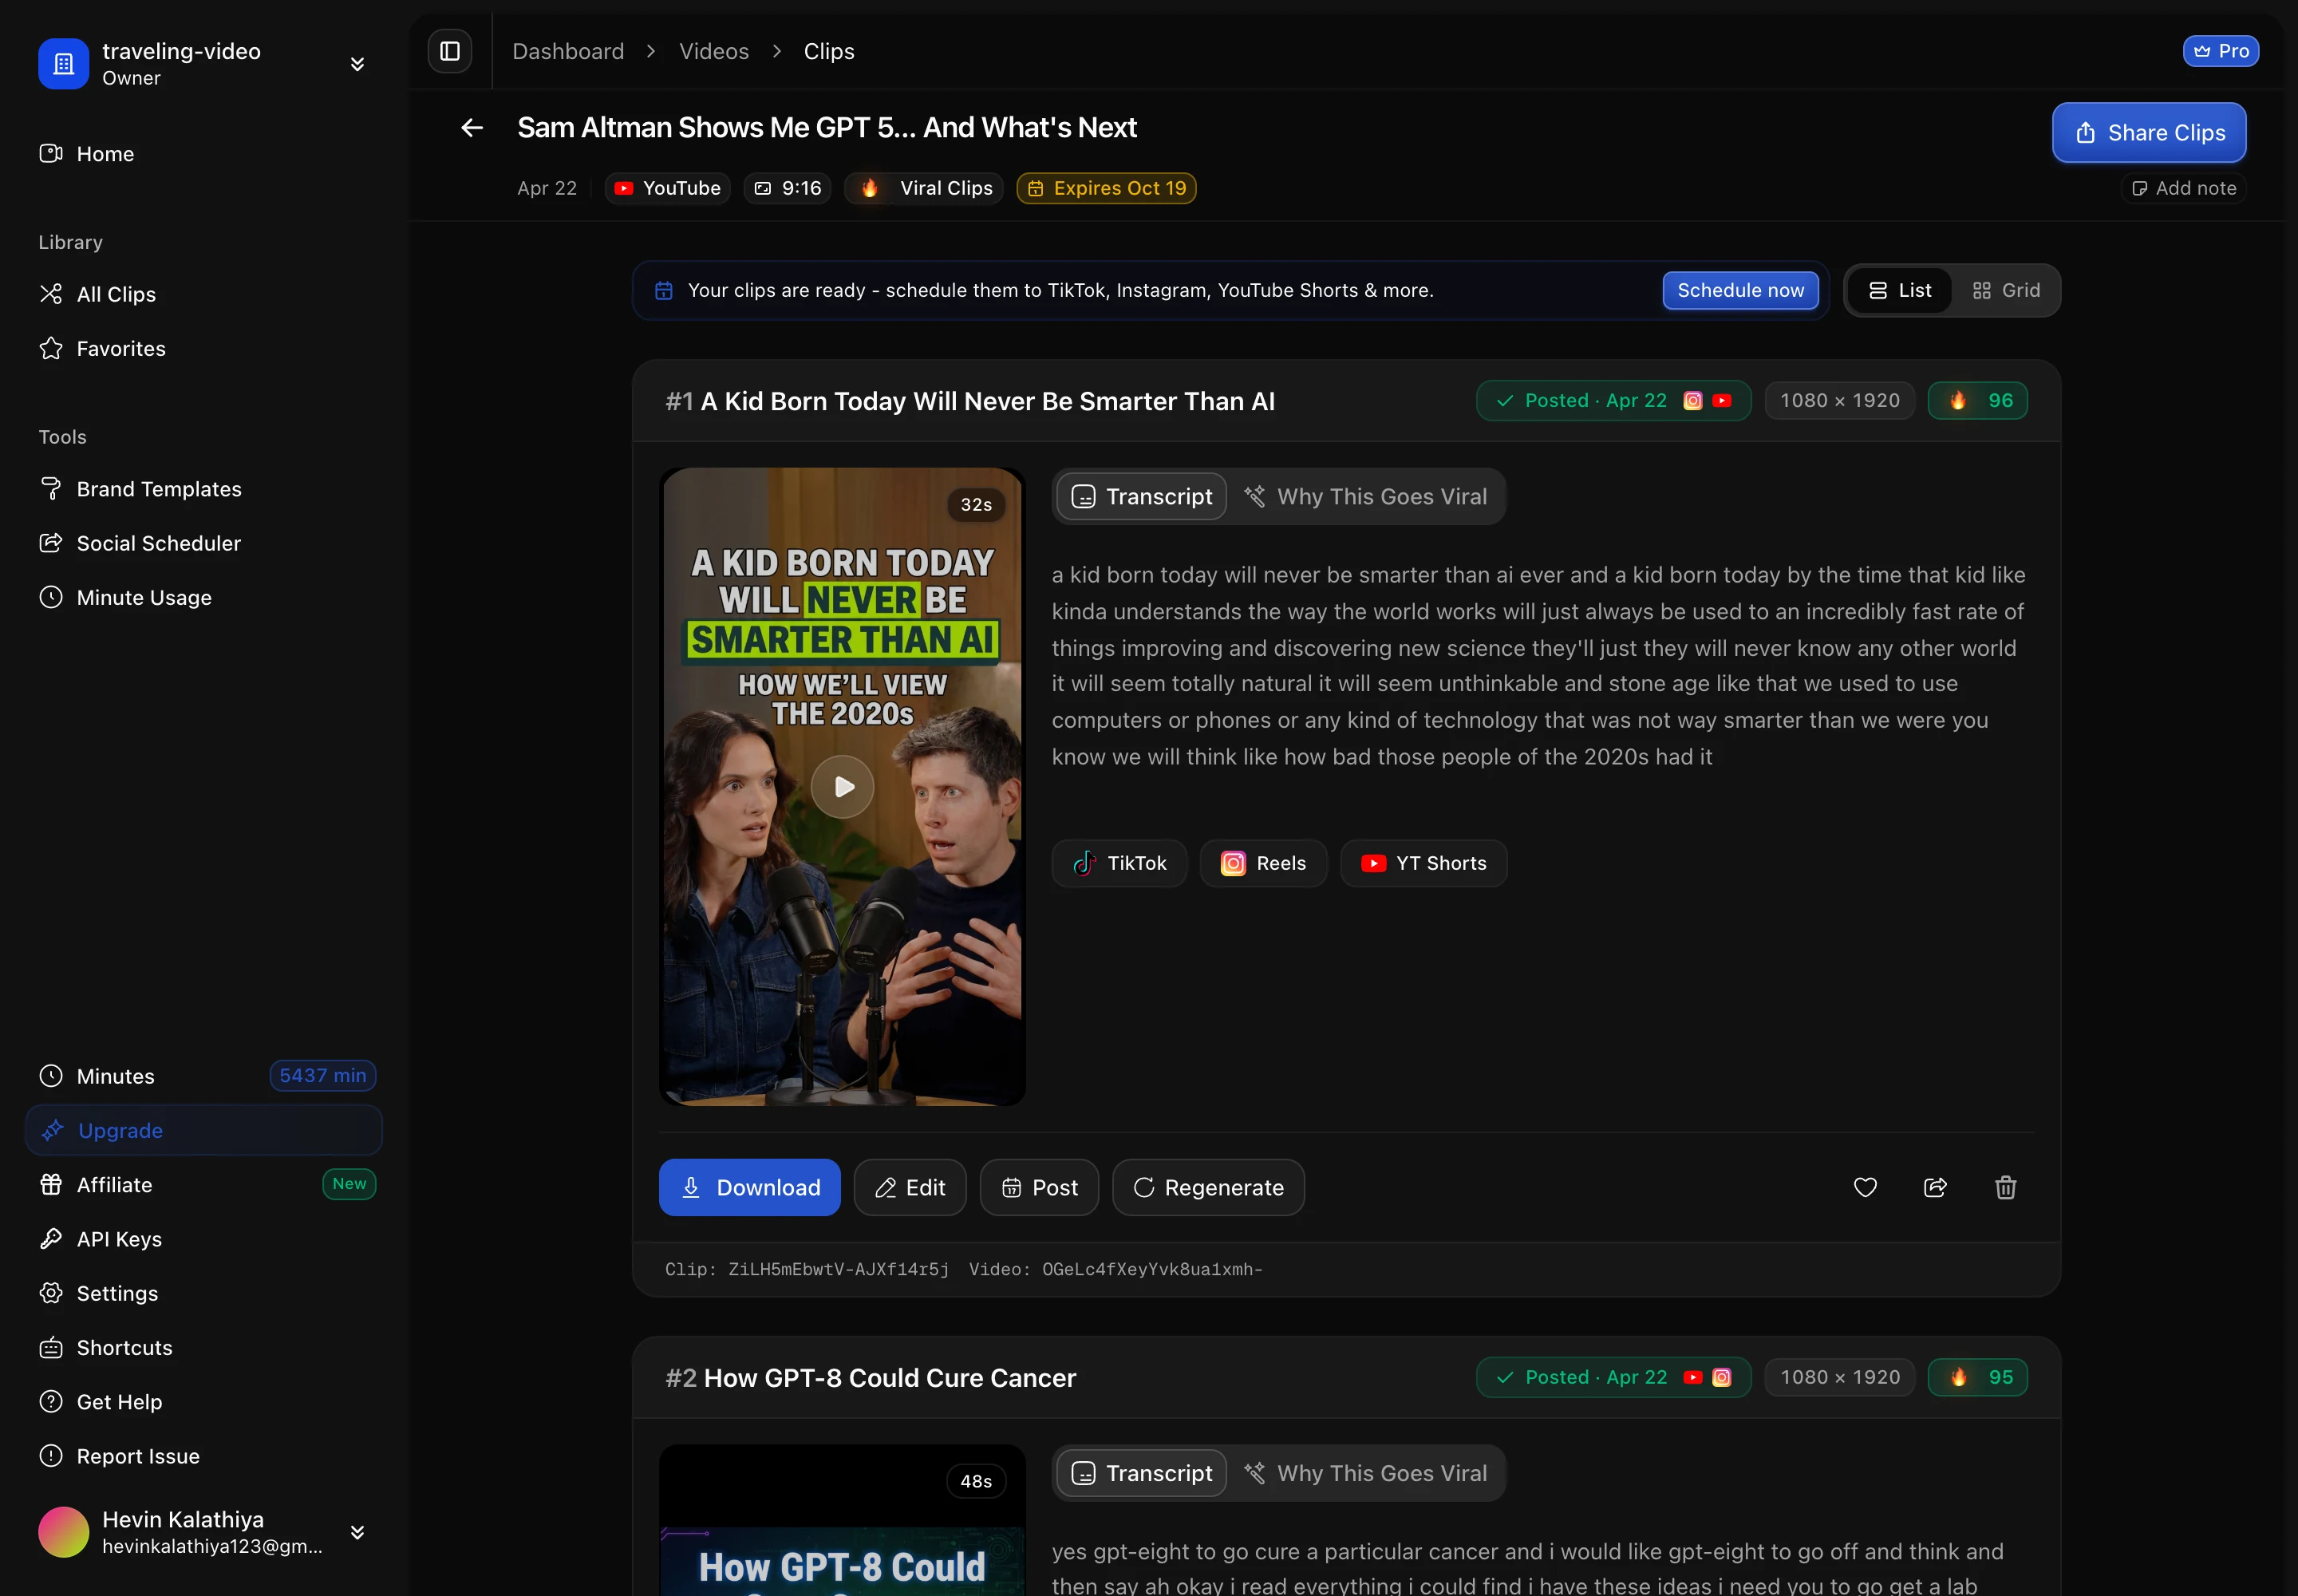Image resolution: width=2298 pixels, height=1596 pixels.
Task: Click the Posted Apr 22 badge on clip #1
Action: (x=1613, y=400)
